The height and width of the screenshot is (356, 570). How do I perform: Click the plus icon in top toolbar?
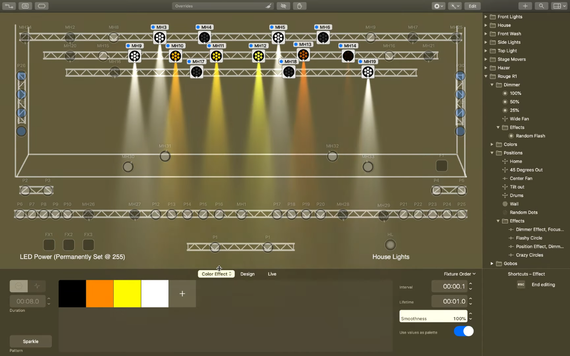[525, 6]
